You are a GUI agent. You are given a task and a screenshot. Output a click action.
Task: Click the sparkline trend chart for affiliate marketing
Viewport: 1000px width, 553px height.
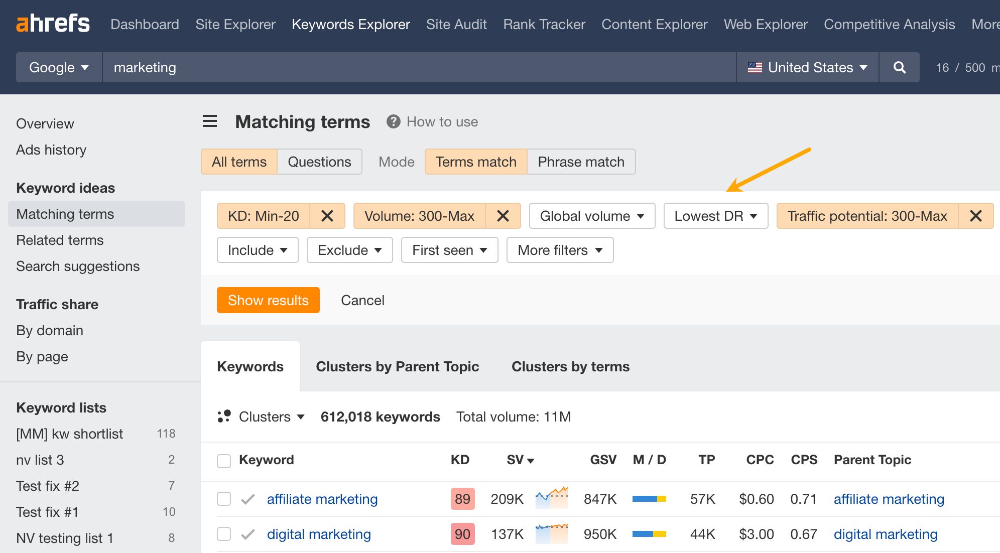551,499
